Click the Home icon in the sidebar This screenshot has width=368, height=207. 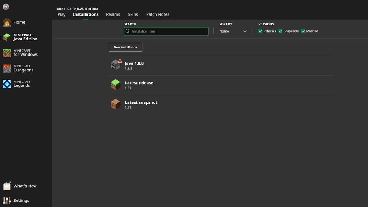point(7,22)
